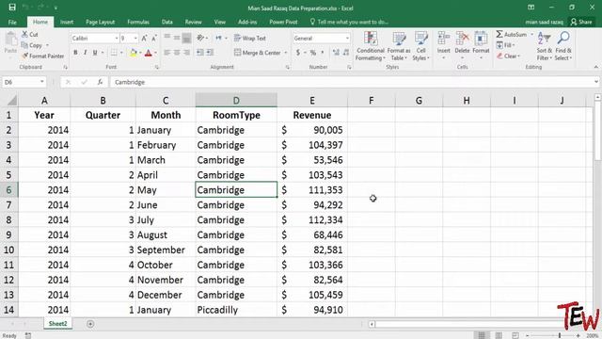Toggle bottom vertical alignment
Image resolution: width=602 pixels, height=339 pixels.
point(186,38)
